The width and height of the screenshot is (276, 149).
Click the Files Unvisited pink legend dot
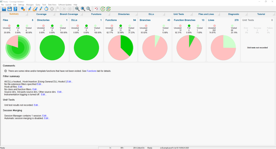click(x=9, y=26)
